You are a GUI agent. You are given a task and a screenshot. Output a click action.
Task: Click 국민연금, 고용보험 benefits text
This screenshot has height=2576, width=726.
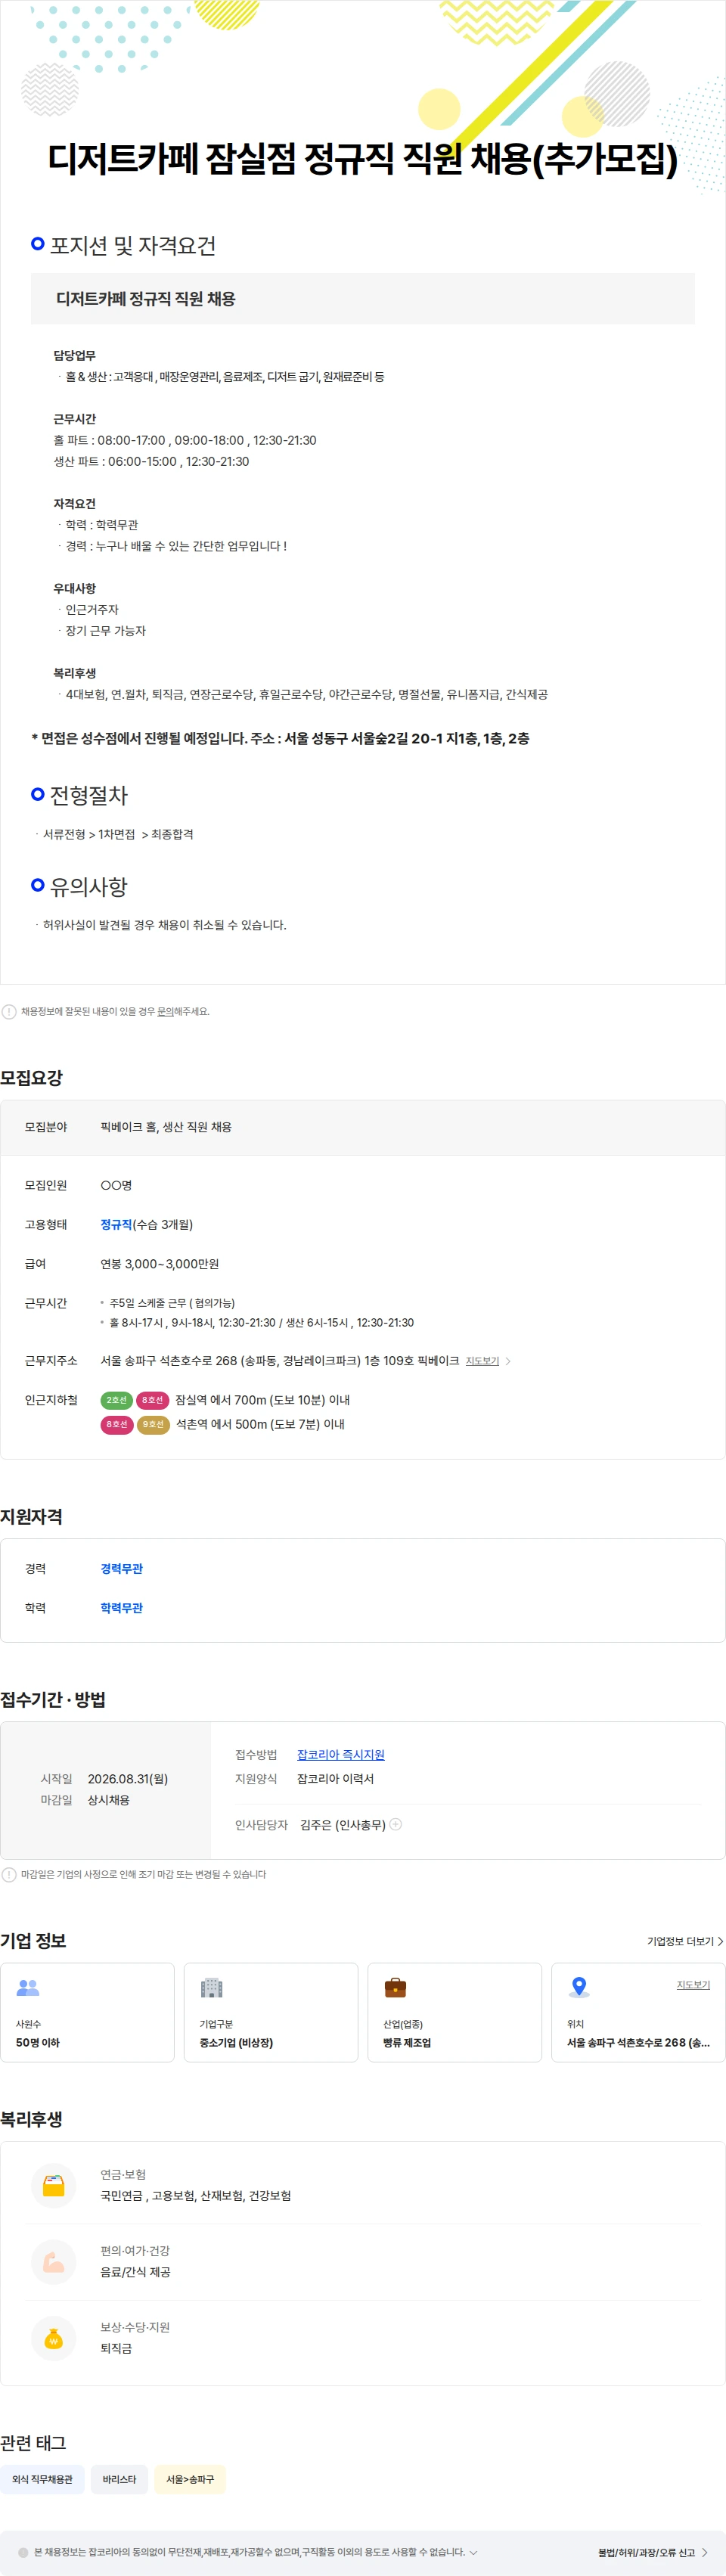196,2195
